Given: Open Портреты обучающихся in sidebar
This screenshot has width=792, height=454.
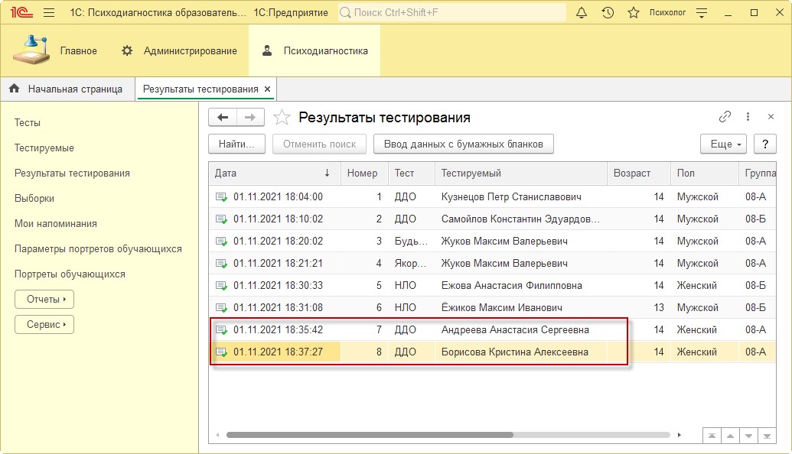Looking at the screenshot, I should pyautogui.click(x=70, y=274).
